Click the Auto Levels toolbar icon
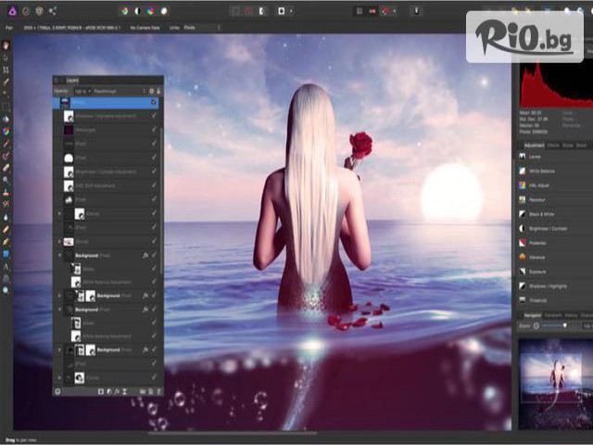Screen dimensions: 593x445 tap(125, 11)
